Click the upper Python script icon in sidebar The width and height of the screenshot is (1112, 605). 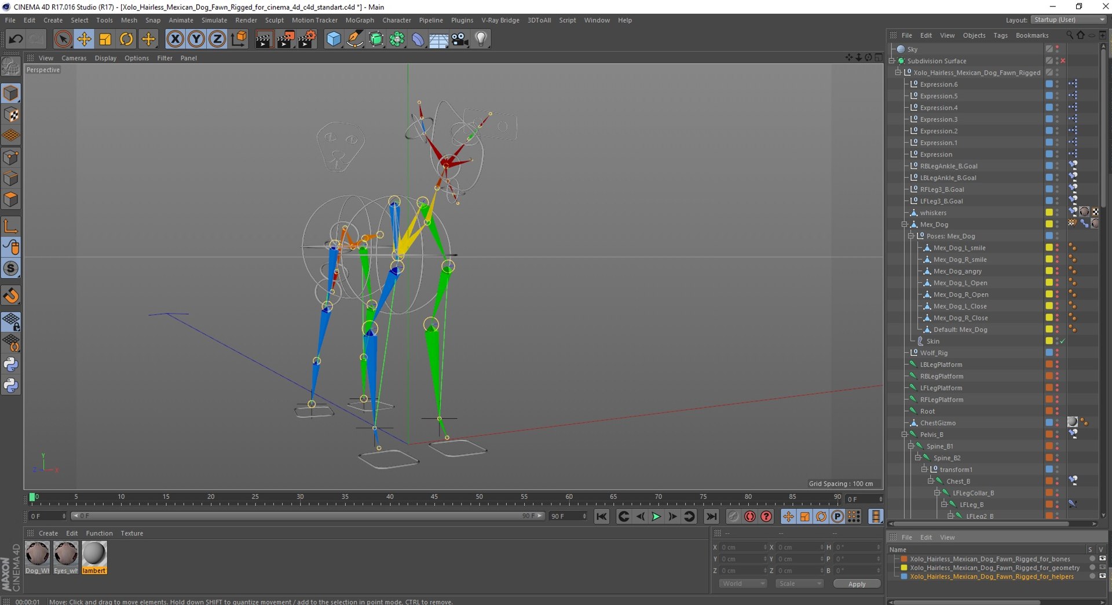[11, 365]
